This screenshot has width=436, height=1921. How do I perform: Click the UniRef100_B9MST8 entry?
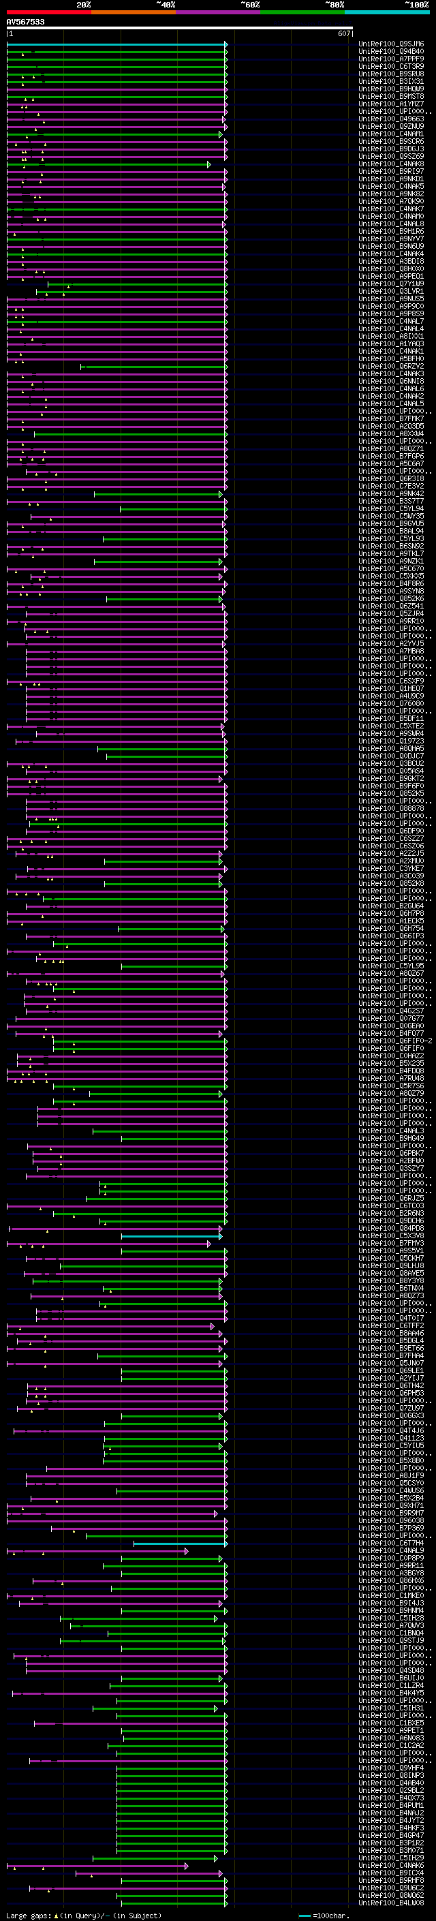click(391, 96)
